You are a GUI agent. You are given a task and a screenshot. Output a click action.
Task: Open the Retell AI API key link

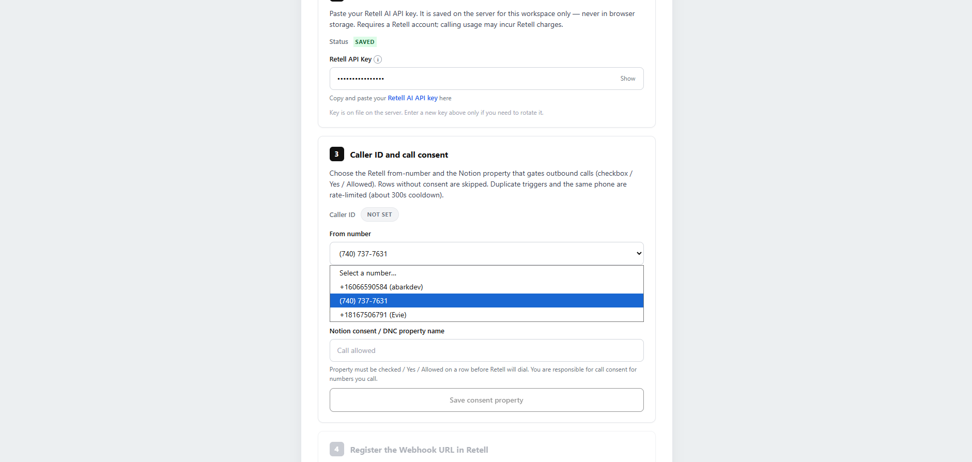click(x=412, y=98)
